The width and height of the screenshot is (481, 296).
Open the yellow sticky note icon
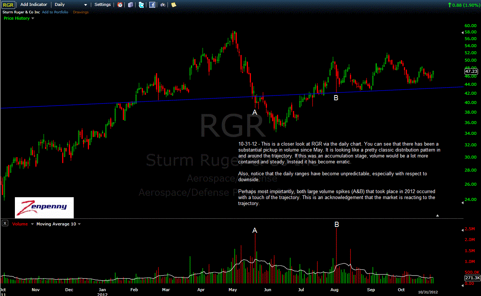point(173,5)
